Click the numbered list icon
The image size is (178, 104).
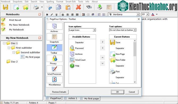point(99,15)
